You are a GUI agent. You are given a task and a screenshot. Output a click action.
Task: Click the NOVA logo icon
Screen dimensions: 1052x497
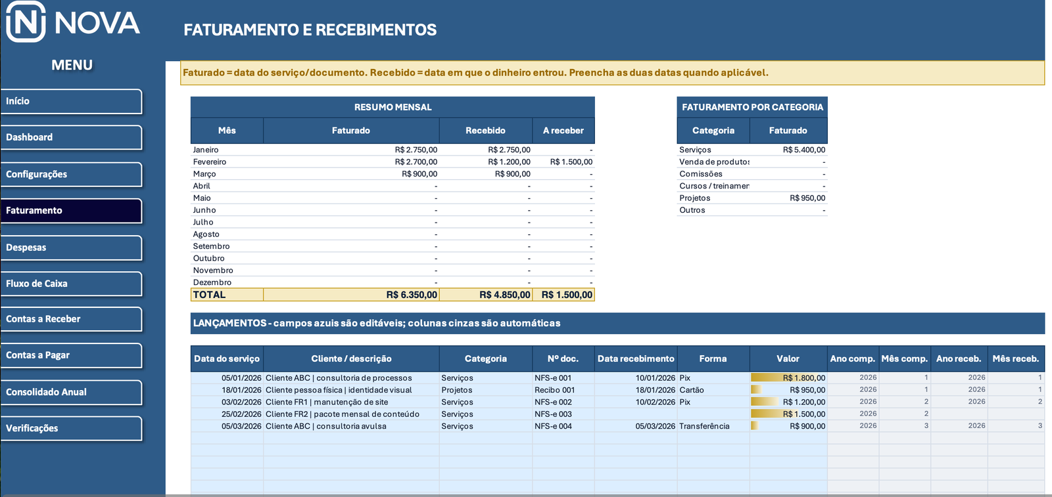tap(26, 22)
